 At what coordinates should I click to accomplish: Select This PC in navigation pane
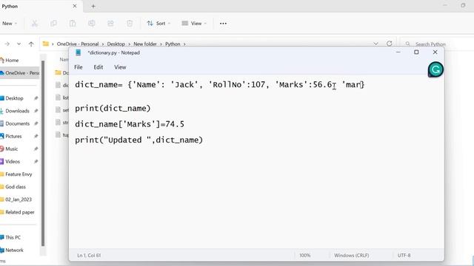(x=13, y=238)
